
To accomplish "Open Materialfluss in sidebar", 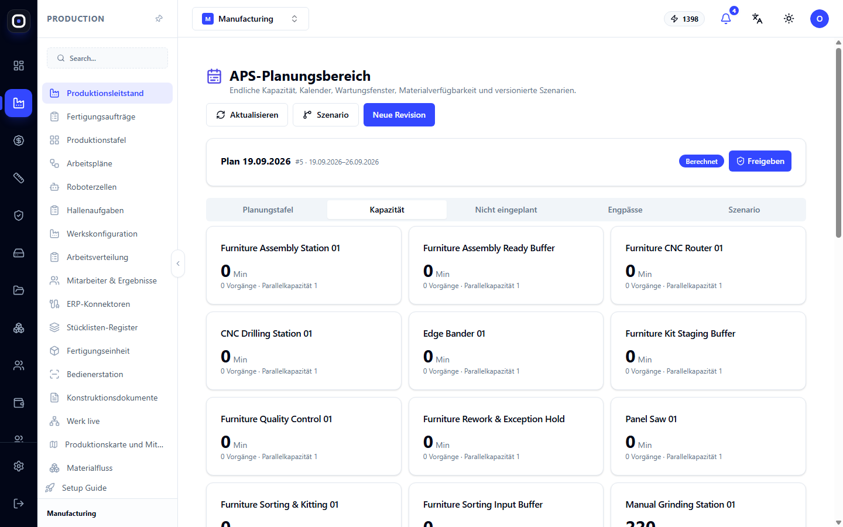I will tap(107, 468).
